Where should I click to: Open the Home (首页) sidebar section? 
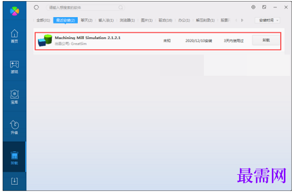tap(15, 36)
